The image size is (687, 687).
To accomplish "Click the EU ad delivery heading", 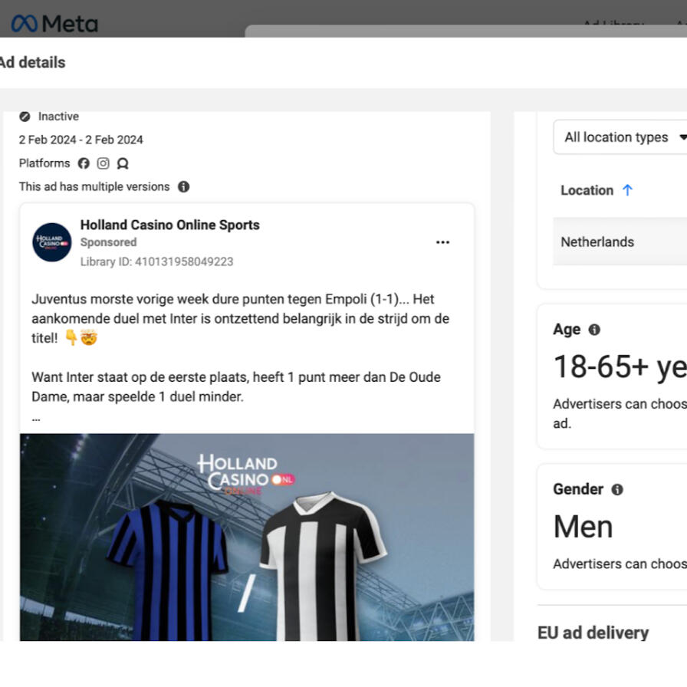I will pyautogui.click(x=593, y=633).
